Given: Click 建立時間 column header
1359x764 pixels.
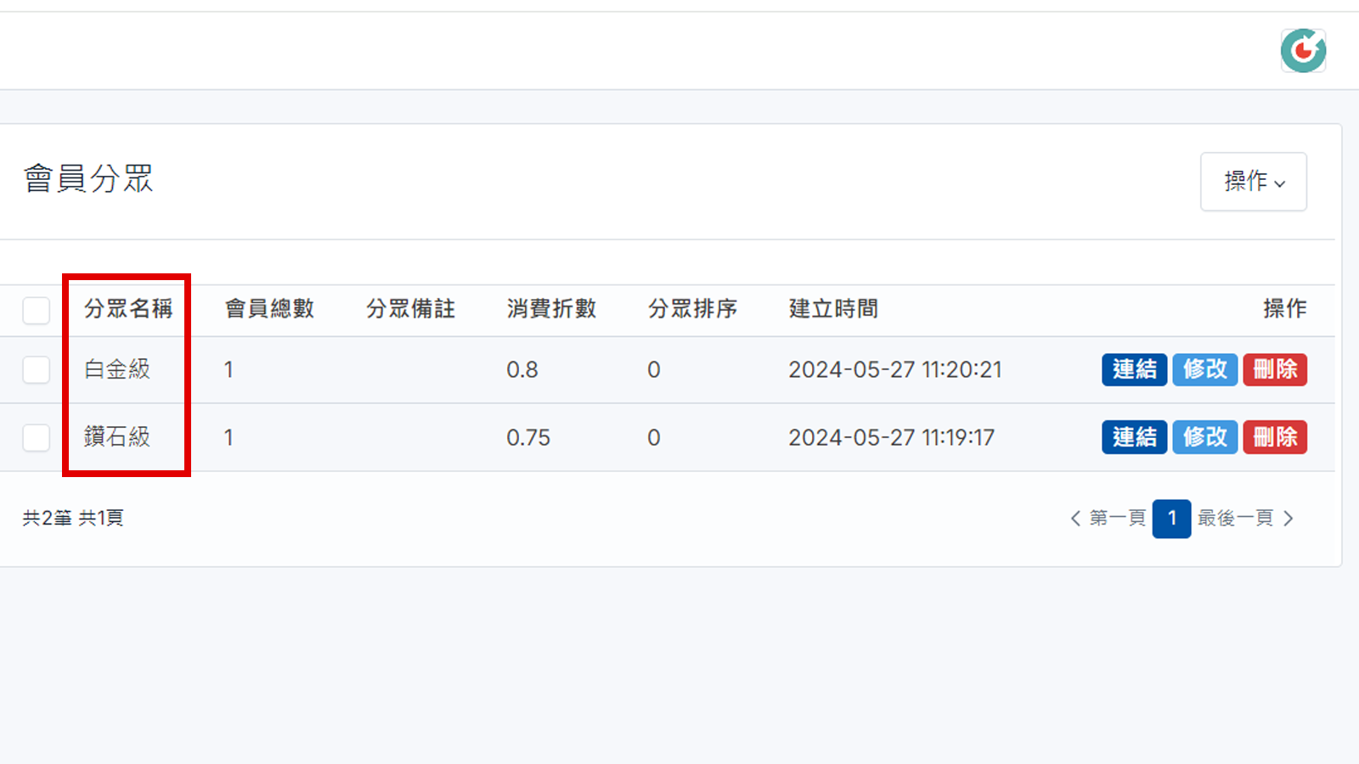Looking at the screenshot, I should [x=833, y=309].
